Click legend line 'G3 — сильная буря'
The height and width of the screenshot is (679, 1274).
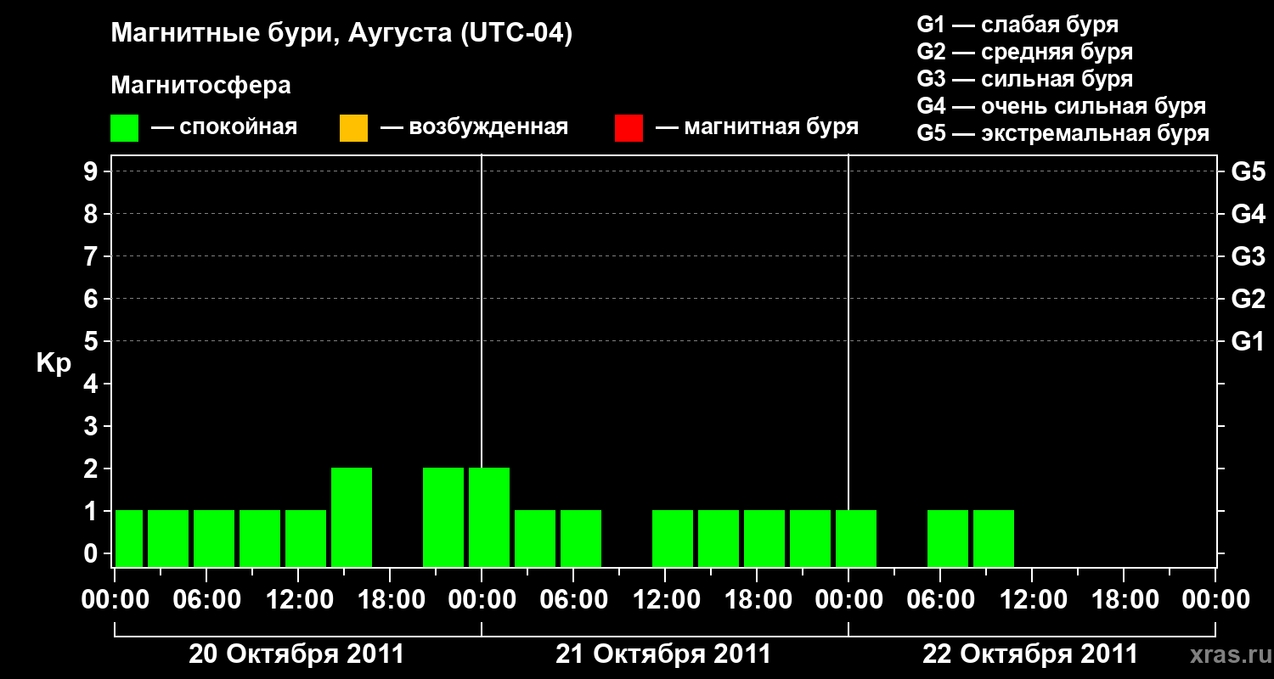click(1025, 79)
